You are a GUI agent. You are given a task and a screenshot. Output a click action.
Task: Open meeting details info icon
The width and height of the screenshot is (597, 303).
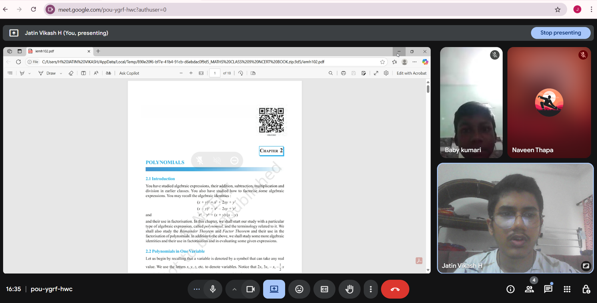(510, 289)
